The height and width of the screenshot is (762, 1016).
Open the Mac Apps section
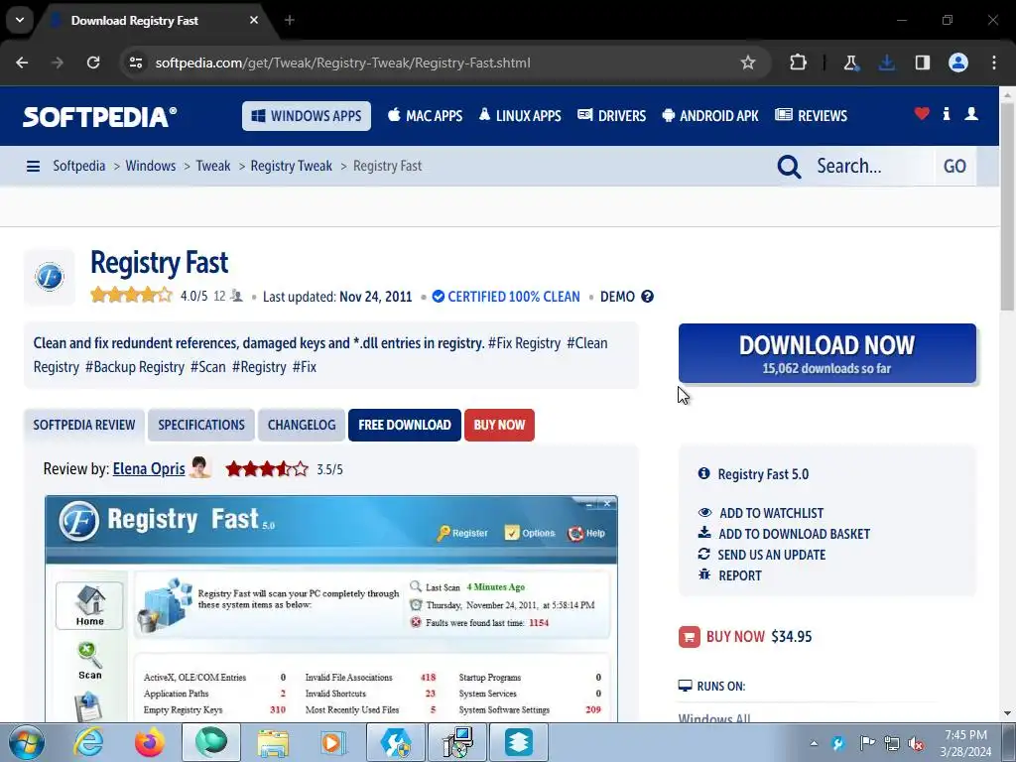425,116
